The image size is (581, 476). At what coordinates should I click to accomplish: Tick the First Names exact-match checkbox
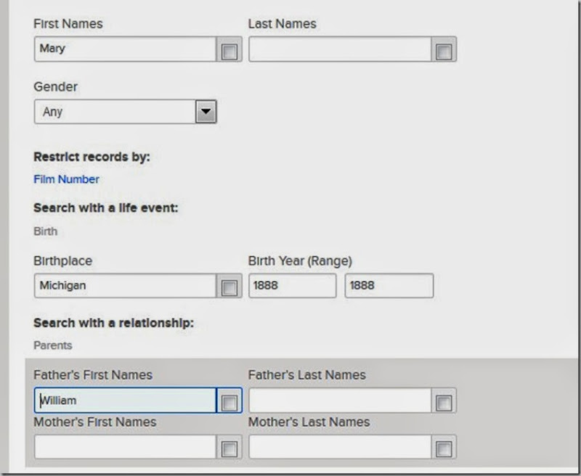(x=229, y=52)
